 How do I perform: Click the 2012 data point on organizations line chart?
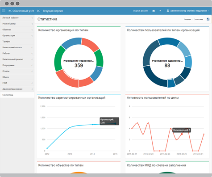click(x=47, y=148)
